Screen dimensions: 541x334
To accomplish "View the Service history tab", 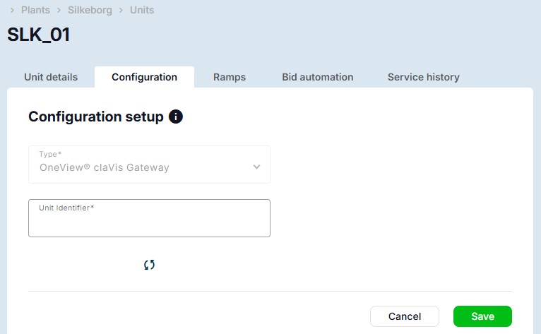I will tap(423, 77).
